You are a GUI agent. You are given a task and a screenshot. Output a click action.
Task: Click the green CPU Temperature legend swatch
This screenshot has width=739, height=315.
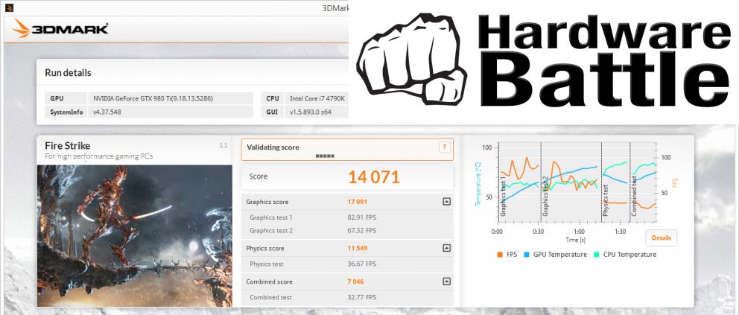point(597,255)
